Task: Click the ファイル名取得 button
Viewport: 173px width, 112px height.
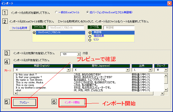Action: point(20,28)
